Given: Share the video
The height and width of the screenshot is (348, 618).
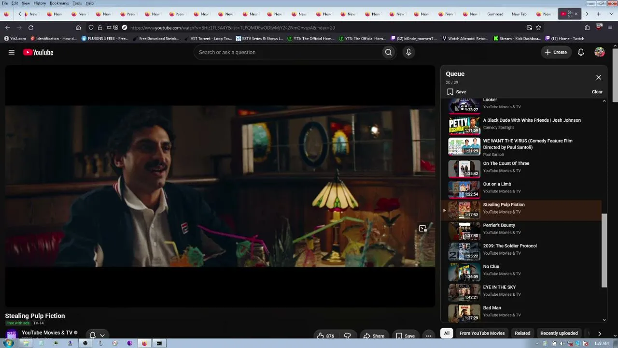Looking at the screenshot, I should click(374, 336).
